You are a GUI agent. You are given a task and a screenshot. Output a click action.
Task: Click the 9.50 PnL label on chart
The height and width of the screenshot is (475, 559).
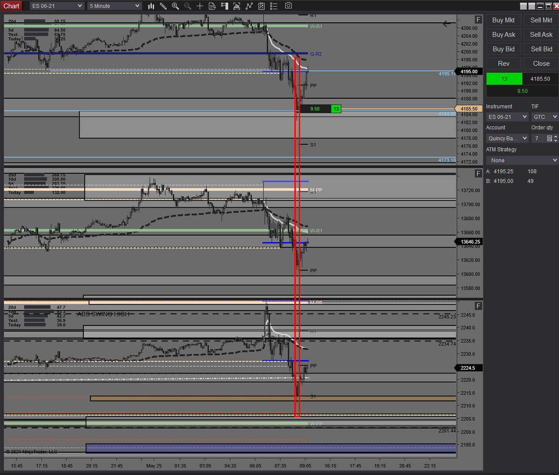point(315,109)
